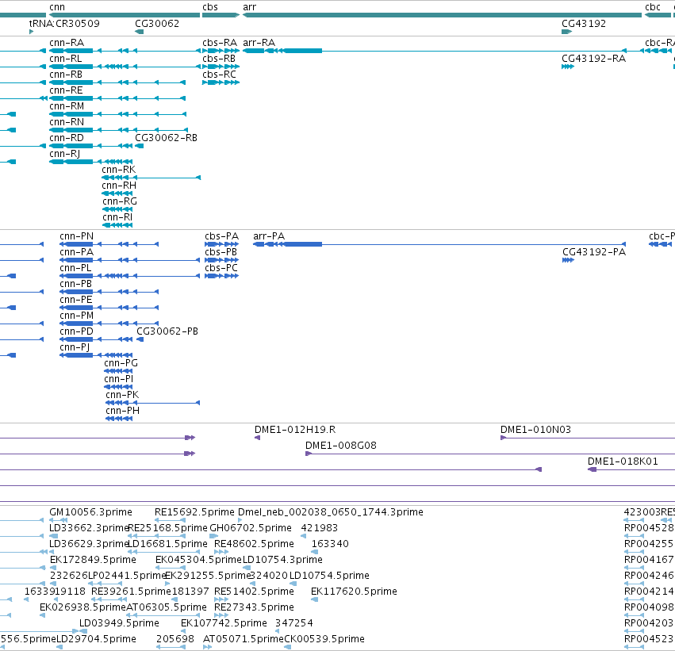The image size is (675, 651).
Task: Click protein CG43192-PA
Action: pyautogui.click(x=594, y=252)
